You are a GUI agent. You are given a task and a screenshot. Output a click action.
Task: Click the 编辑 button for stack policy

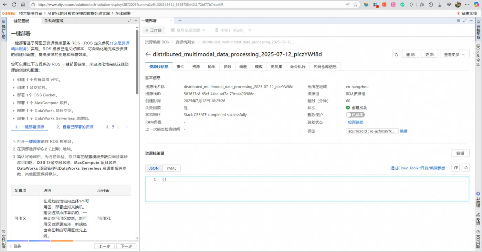460,153
